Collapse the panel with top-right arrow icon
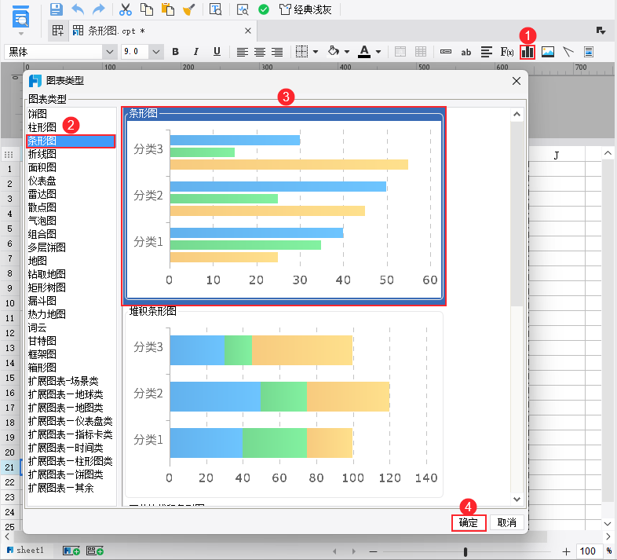Image resolution: width=617 pixels, height=560 pixels. coord(601,31)
